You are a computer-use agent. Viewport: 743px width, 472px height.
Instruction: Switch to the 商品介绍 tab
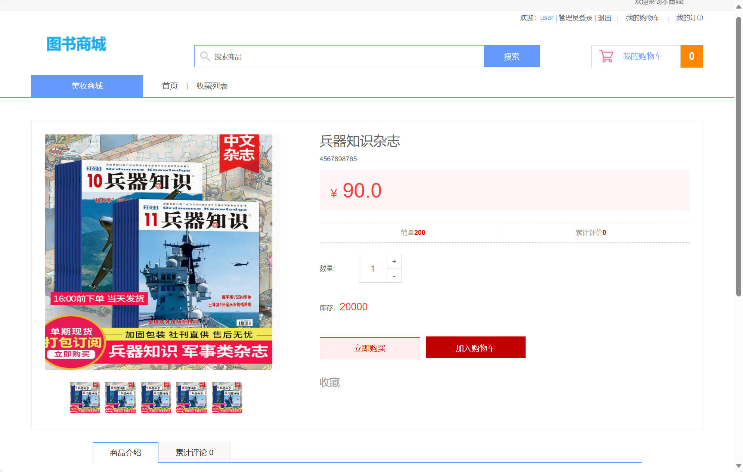click(125, 452)
